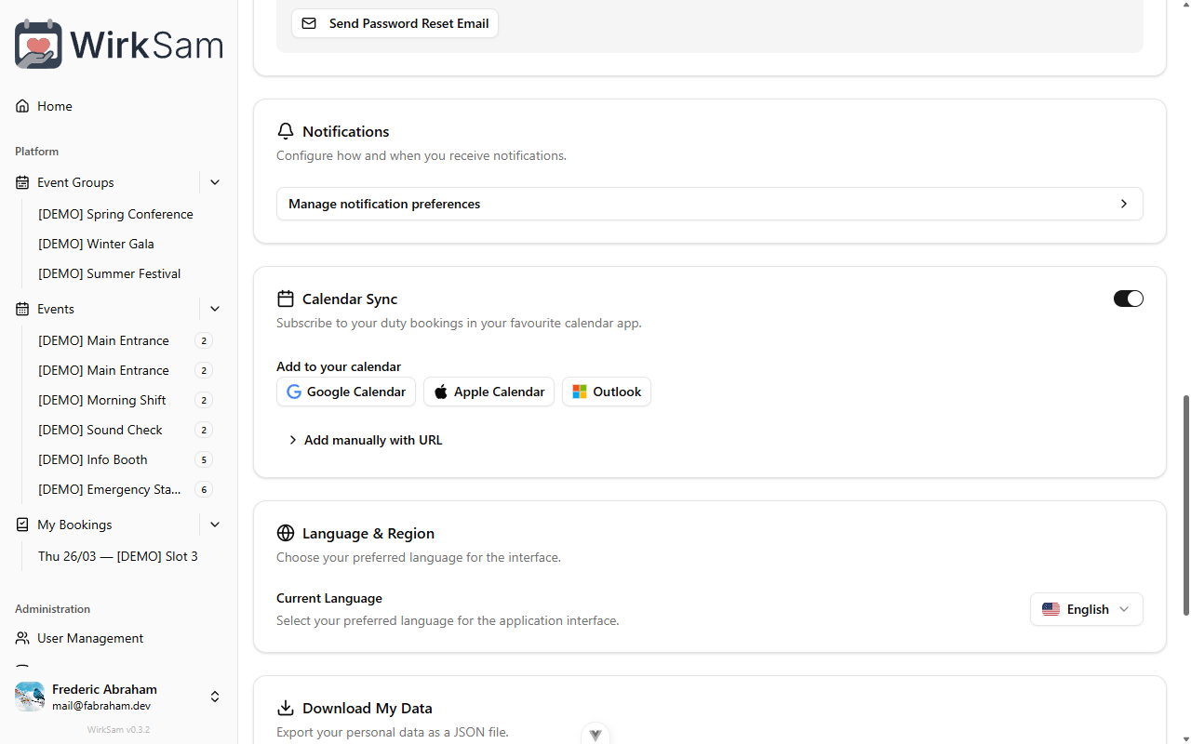Click the WirkSam v0.3.2 version text

point(119,730)
